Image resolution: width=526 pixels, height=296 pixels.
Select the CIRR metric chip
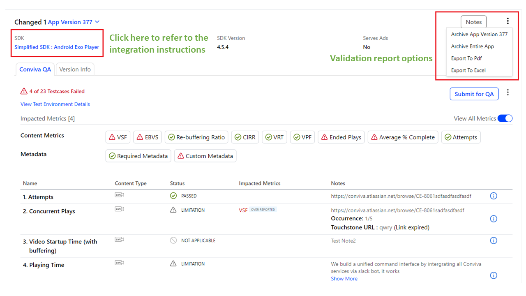click(245, 137)
